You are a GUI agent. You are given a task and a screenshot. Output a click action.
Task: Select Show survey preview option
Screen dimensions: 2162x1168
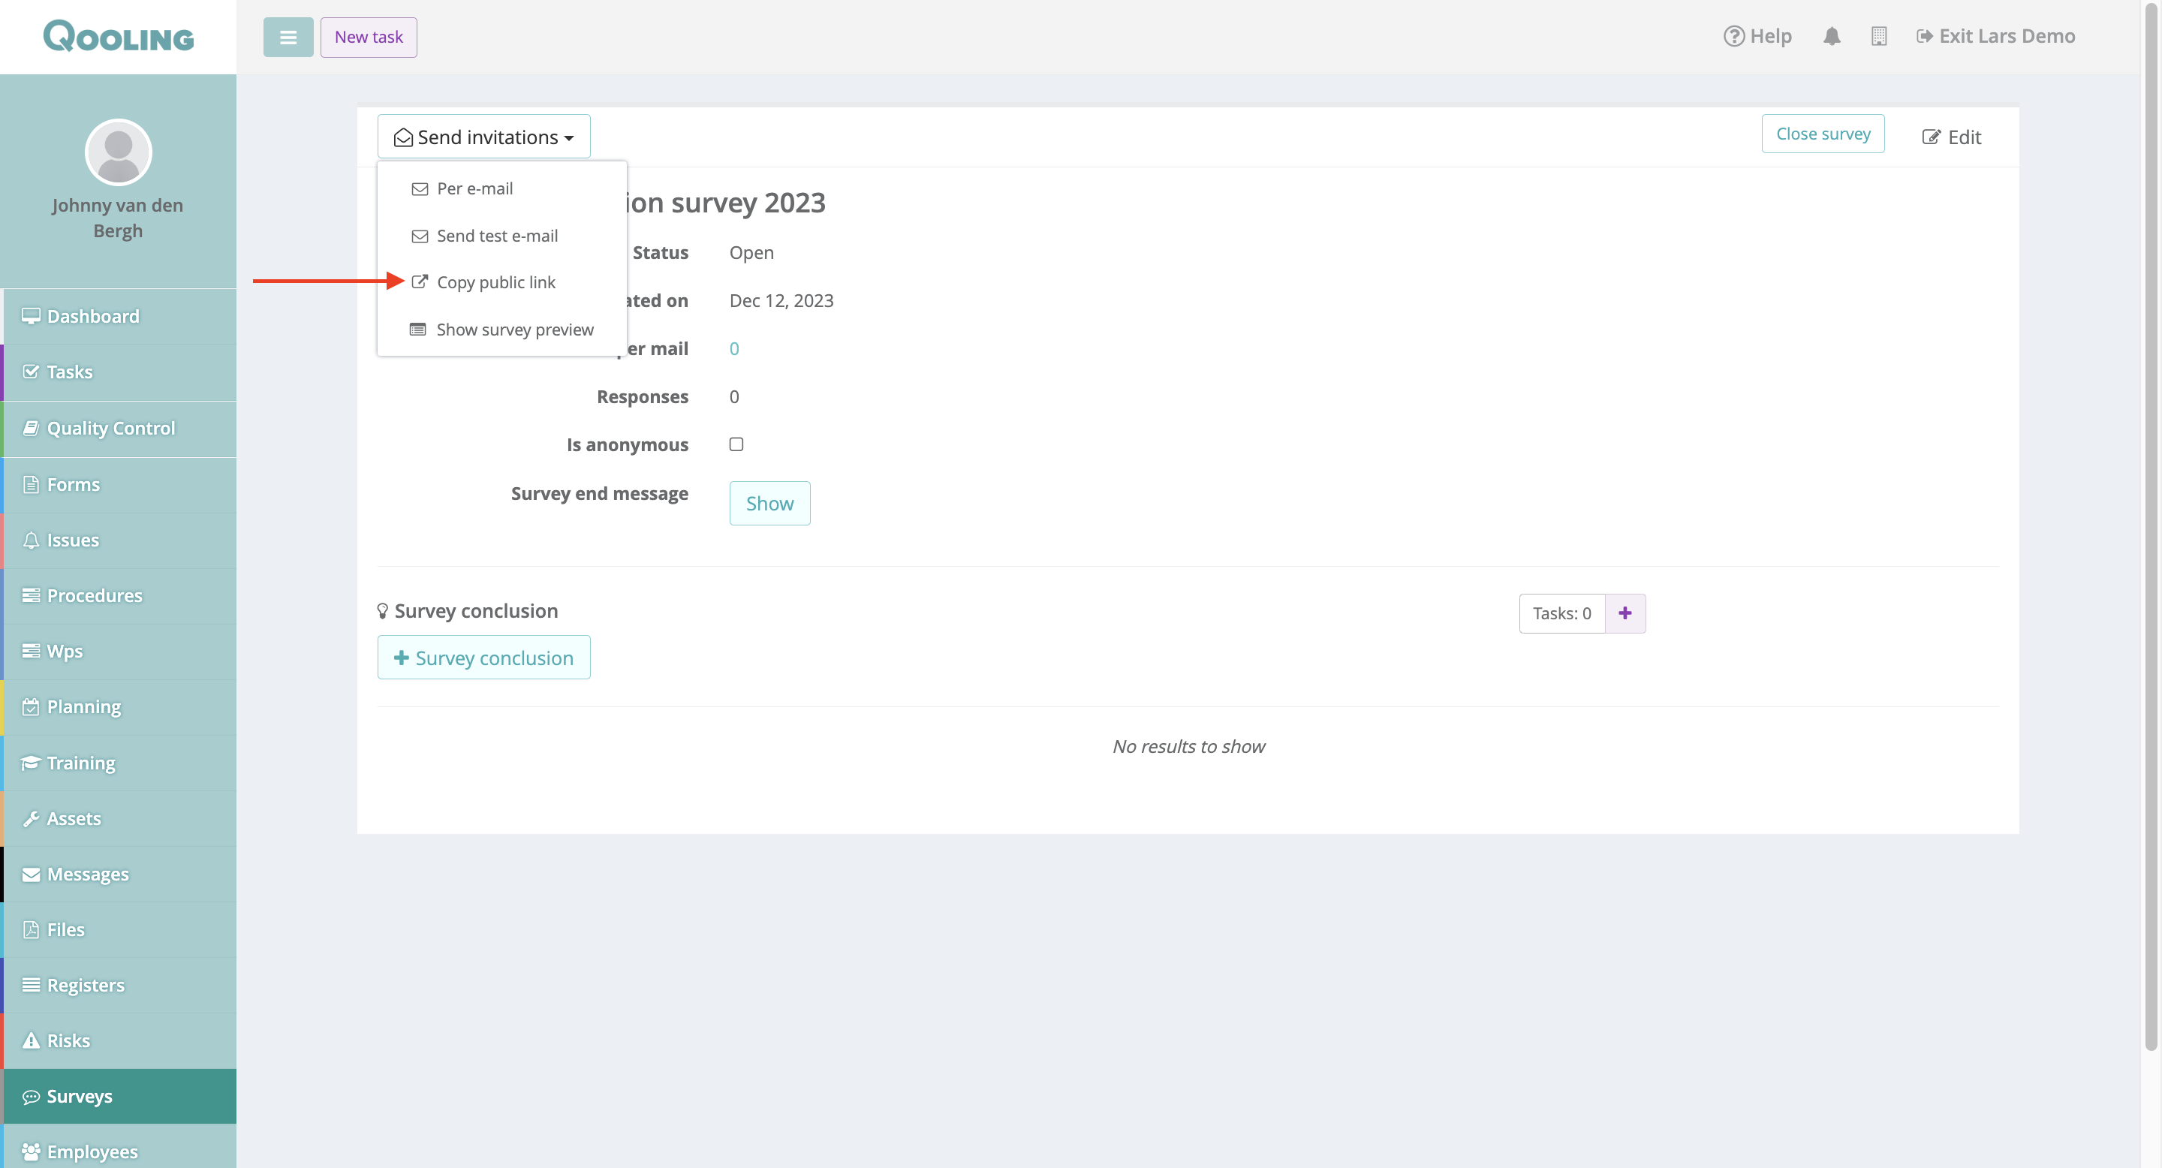[x=514, y=330]
